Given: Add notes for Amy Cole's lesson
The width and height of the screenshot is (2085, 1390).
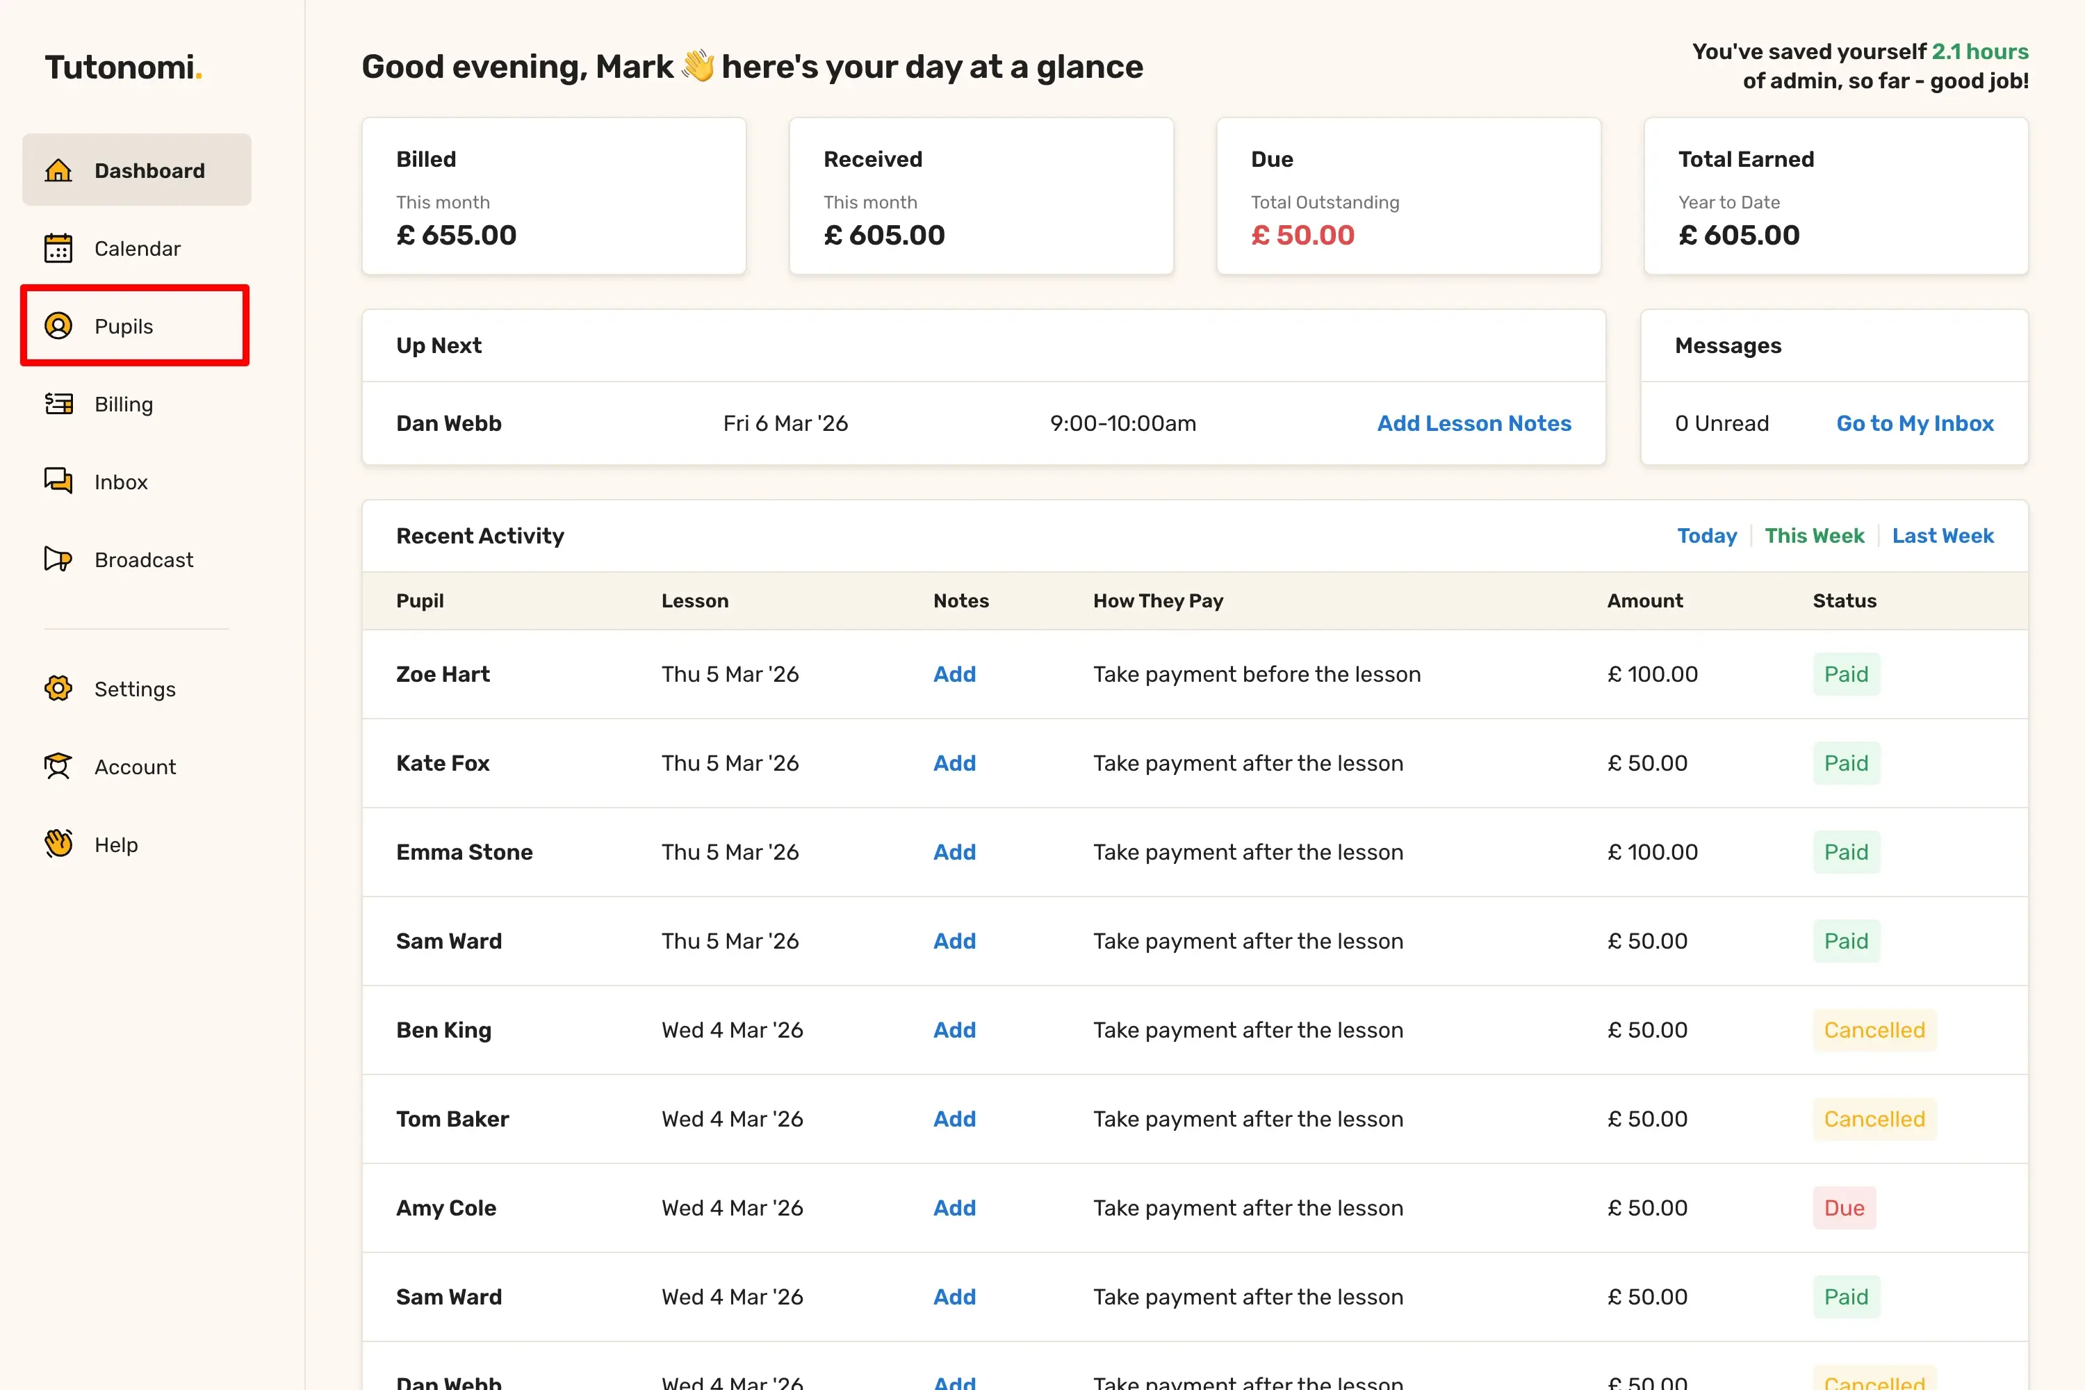Looking at the screenshot, I should click(x=954, y=1209).
